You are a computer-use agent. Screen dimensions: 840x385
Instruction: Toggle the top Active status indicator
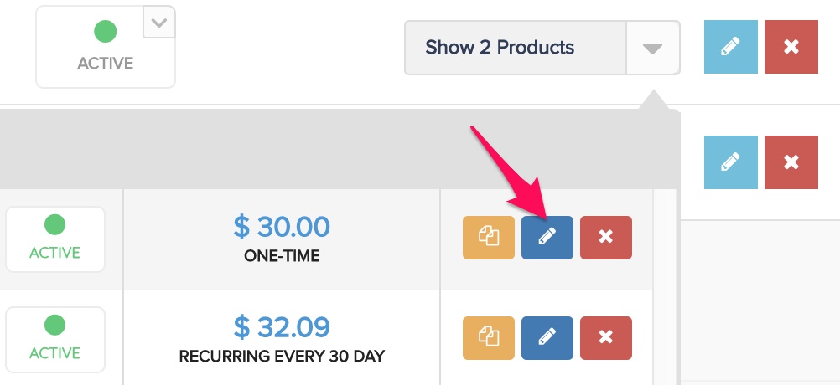tap(106, 47)
